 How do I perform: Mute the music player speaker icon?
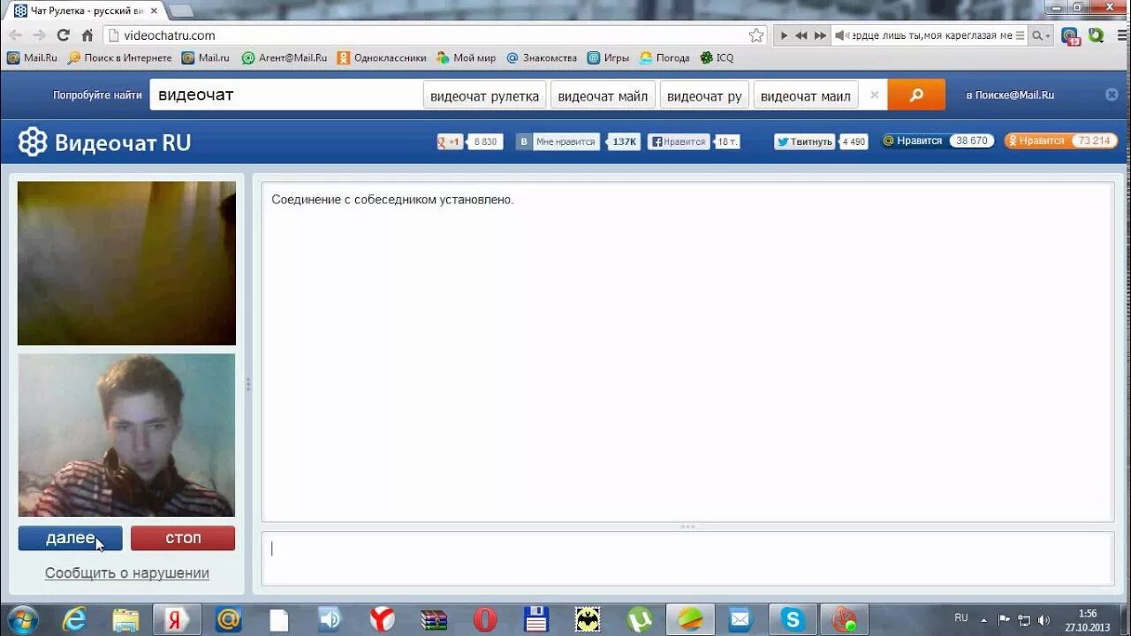pyautogui.click(x=841, y=35)
